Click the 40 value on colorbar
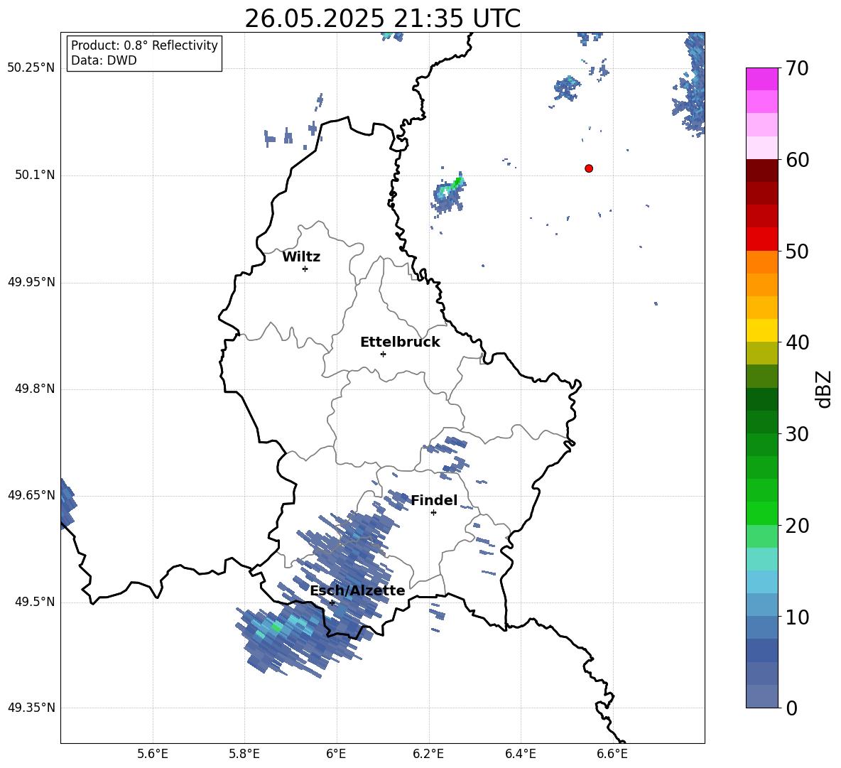 (797, 342)
